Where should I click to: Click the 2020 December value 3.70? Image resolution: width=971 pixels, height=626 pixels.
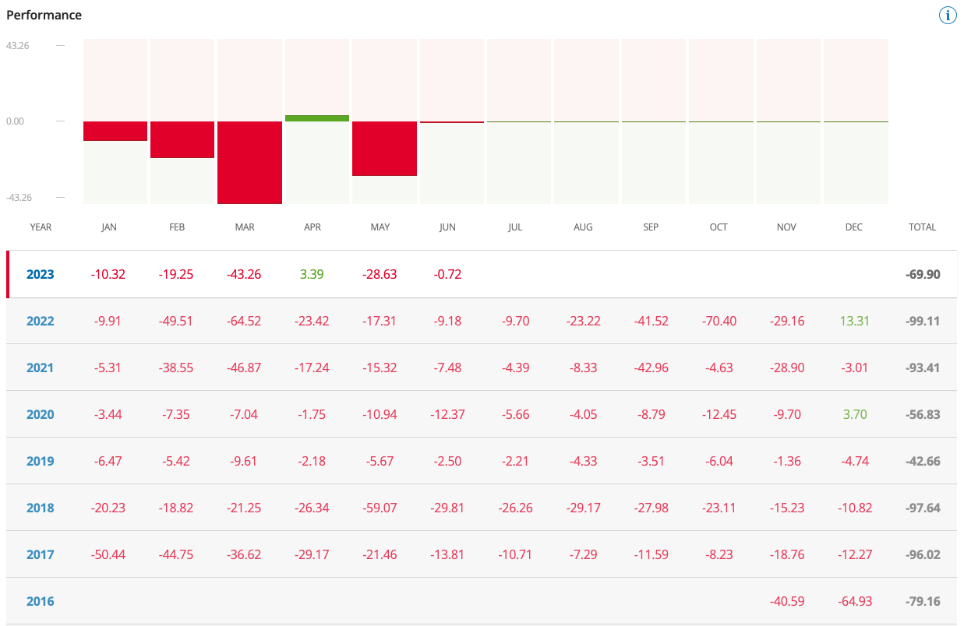(854, 414)
